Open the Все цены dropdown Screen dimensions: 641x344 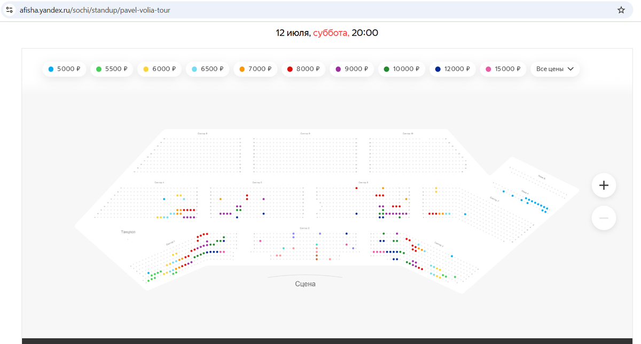[x=555, y=69]
